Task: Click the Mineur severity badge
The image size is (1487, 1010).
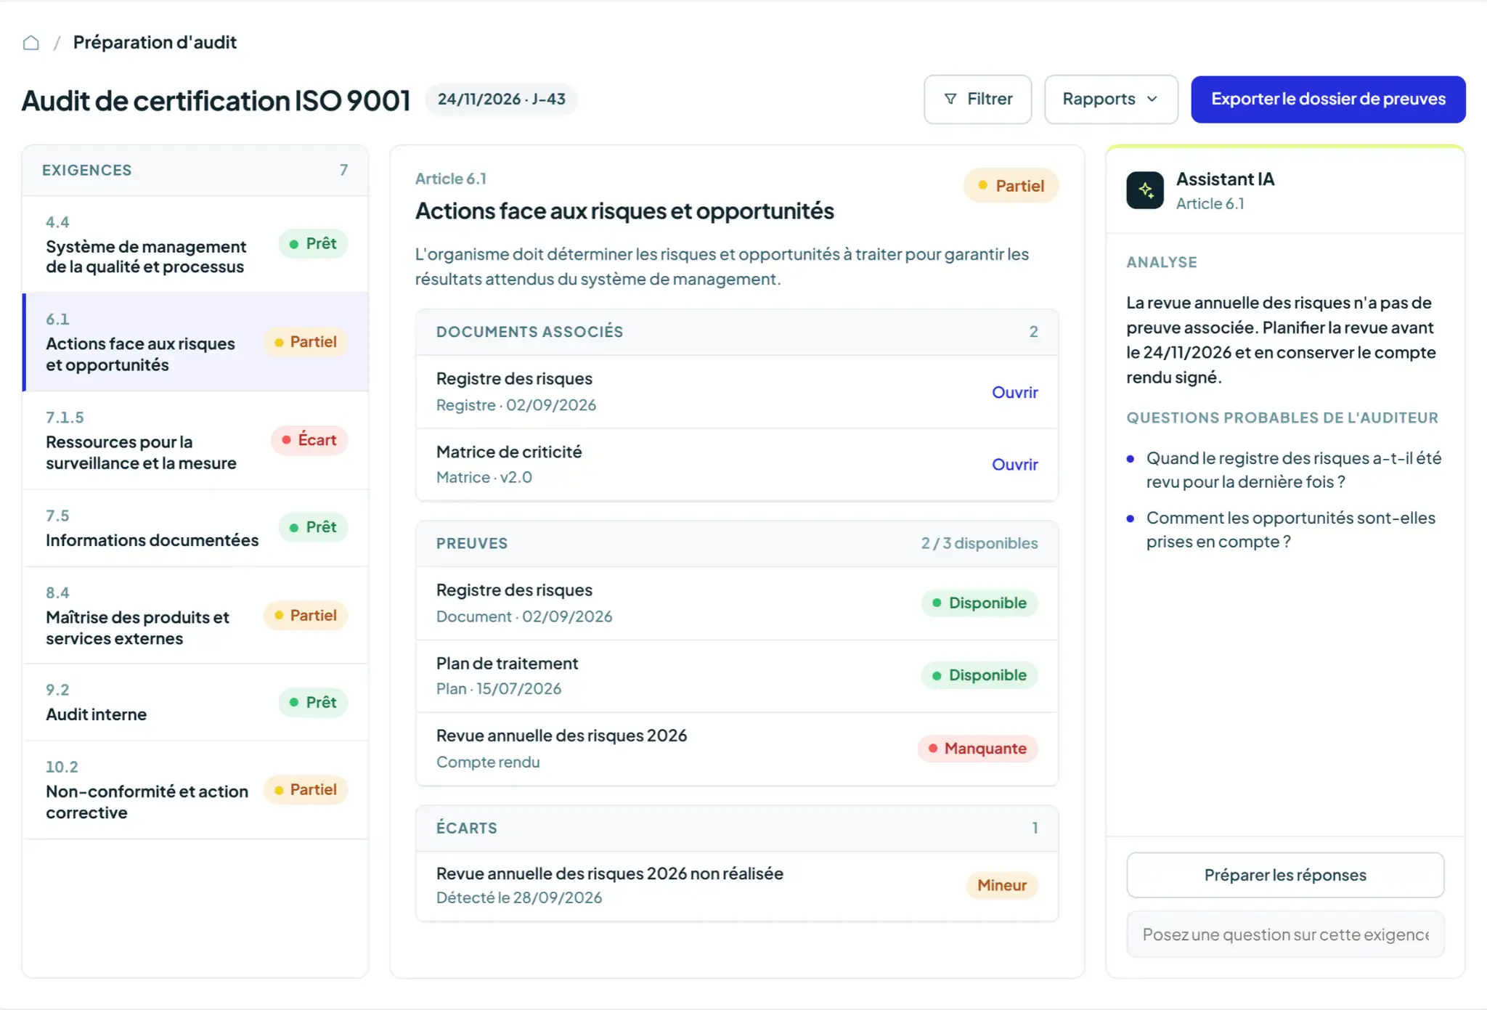Action: 1002,885
